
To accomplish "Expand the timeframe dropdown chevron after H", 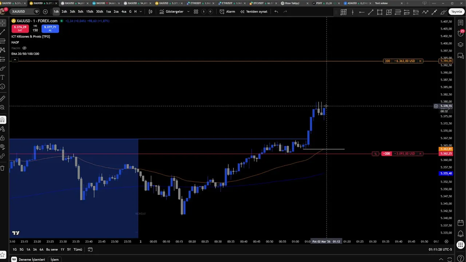I will (x=141, y=12).
